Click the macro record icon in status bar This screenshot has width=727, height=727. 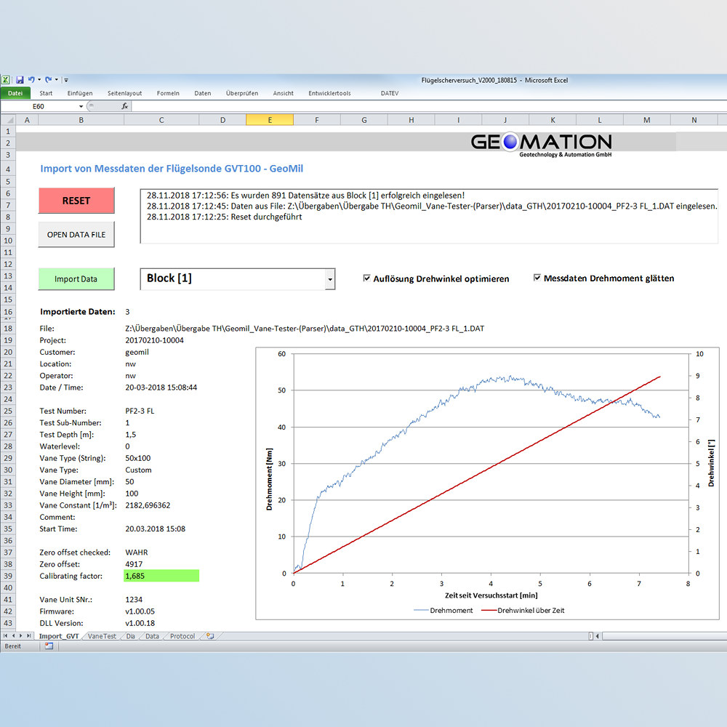[49, 646]
